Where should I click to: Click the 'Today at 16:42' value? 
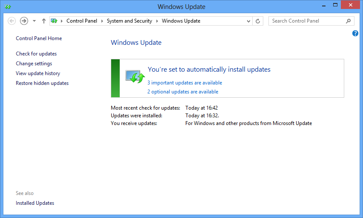(x=202, y=108)
